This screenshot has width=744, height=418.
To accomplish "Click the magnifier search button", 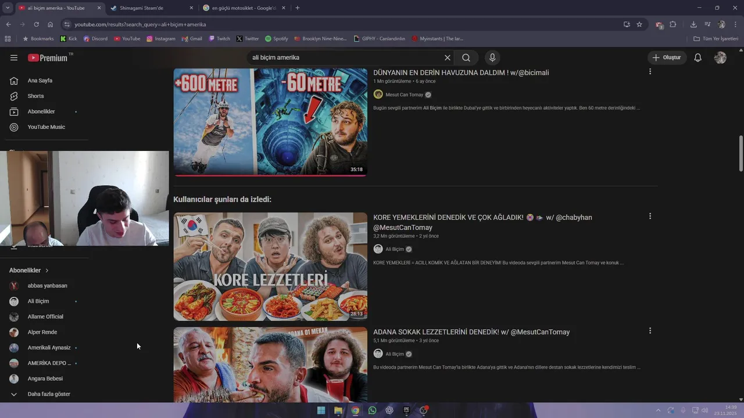I will (466, 57).
